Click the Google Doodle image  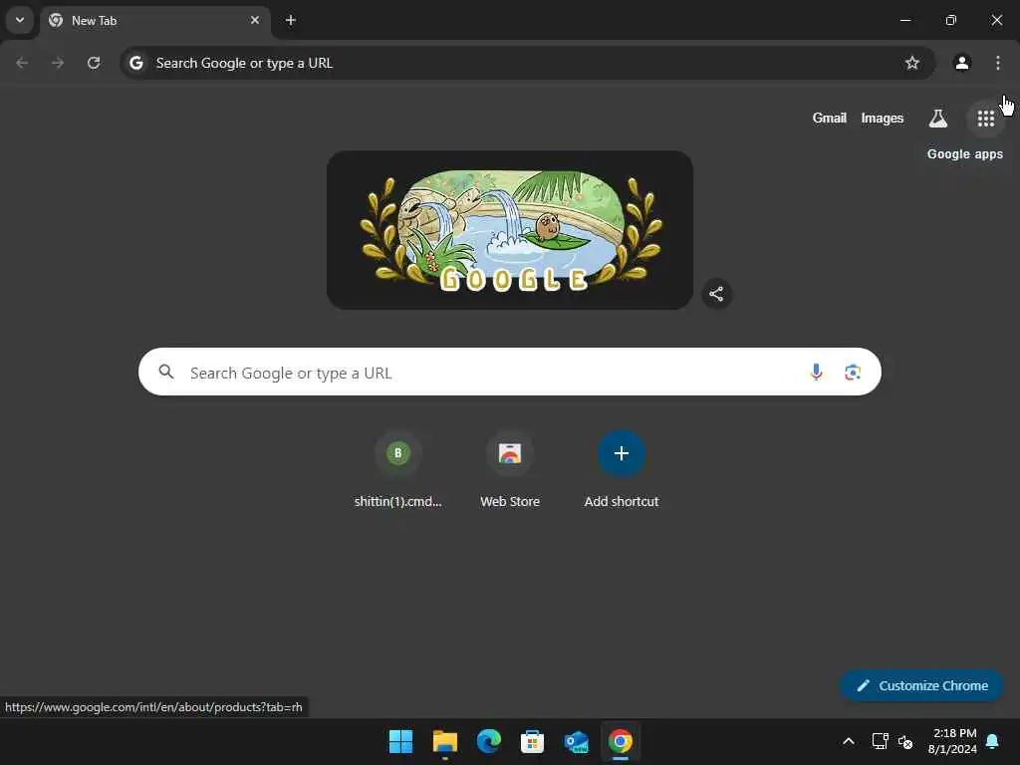[x=510, y=230]
